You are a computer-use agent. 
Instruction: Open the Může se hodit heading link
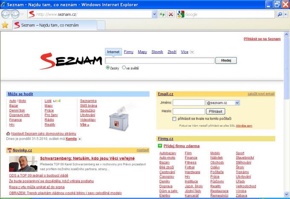coord(20,94)
